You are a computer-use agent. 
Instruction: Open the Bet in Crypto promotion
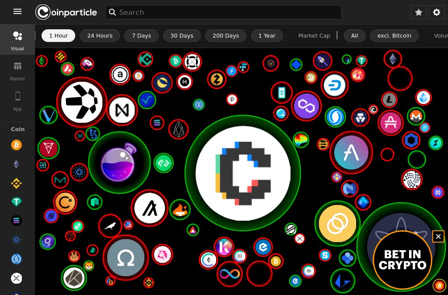402,260
